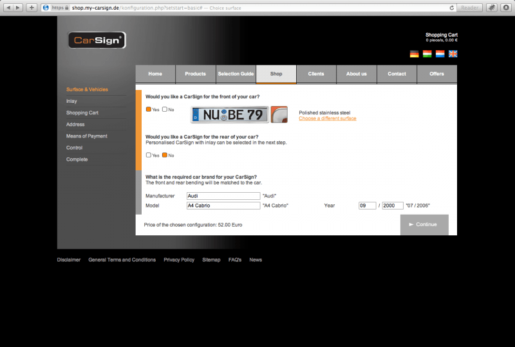
Task: Open the Contact tab
Action: [397, 74]
